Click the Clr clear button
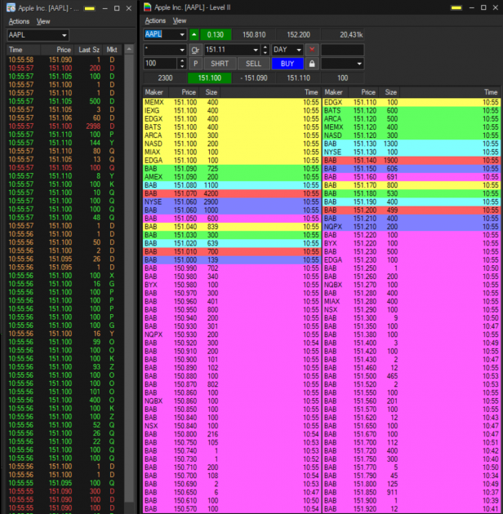 tap(195, 50)
